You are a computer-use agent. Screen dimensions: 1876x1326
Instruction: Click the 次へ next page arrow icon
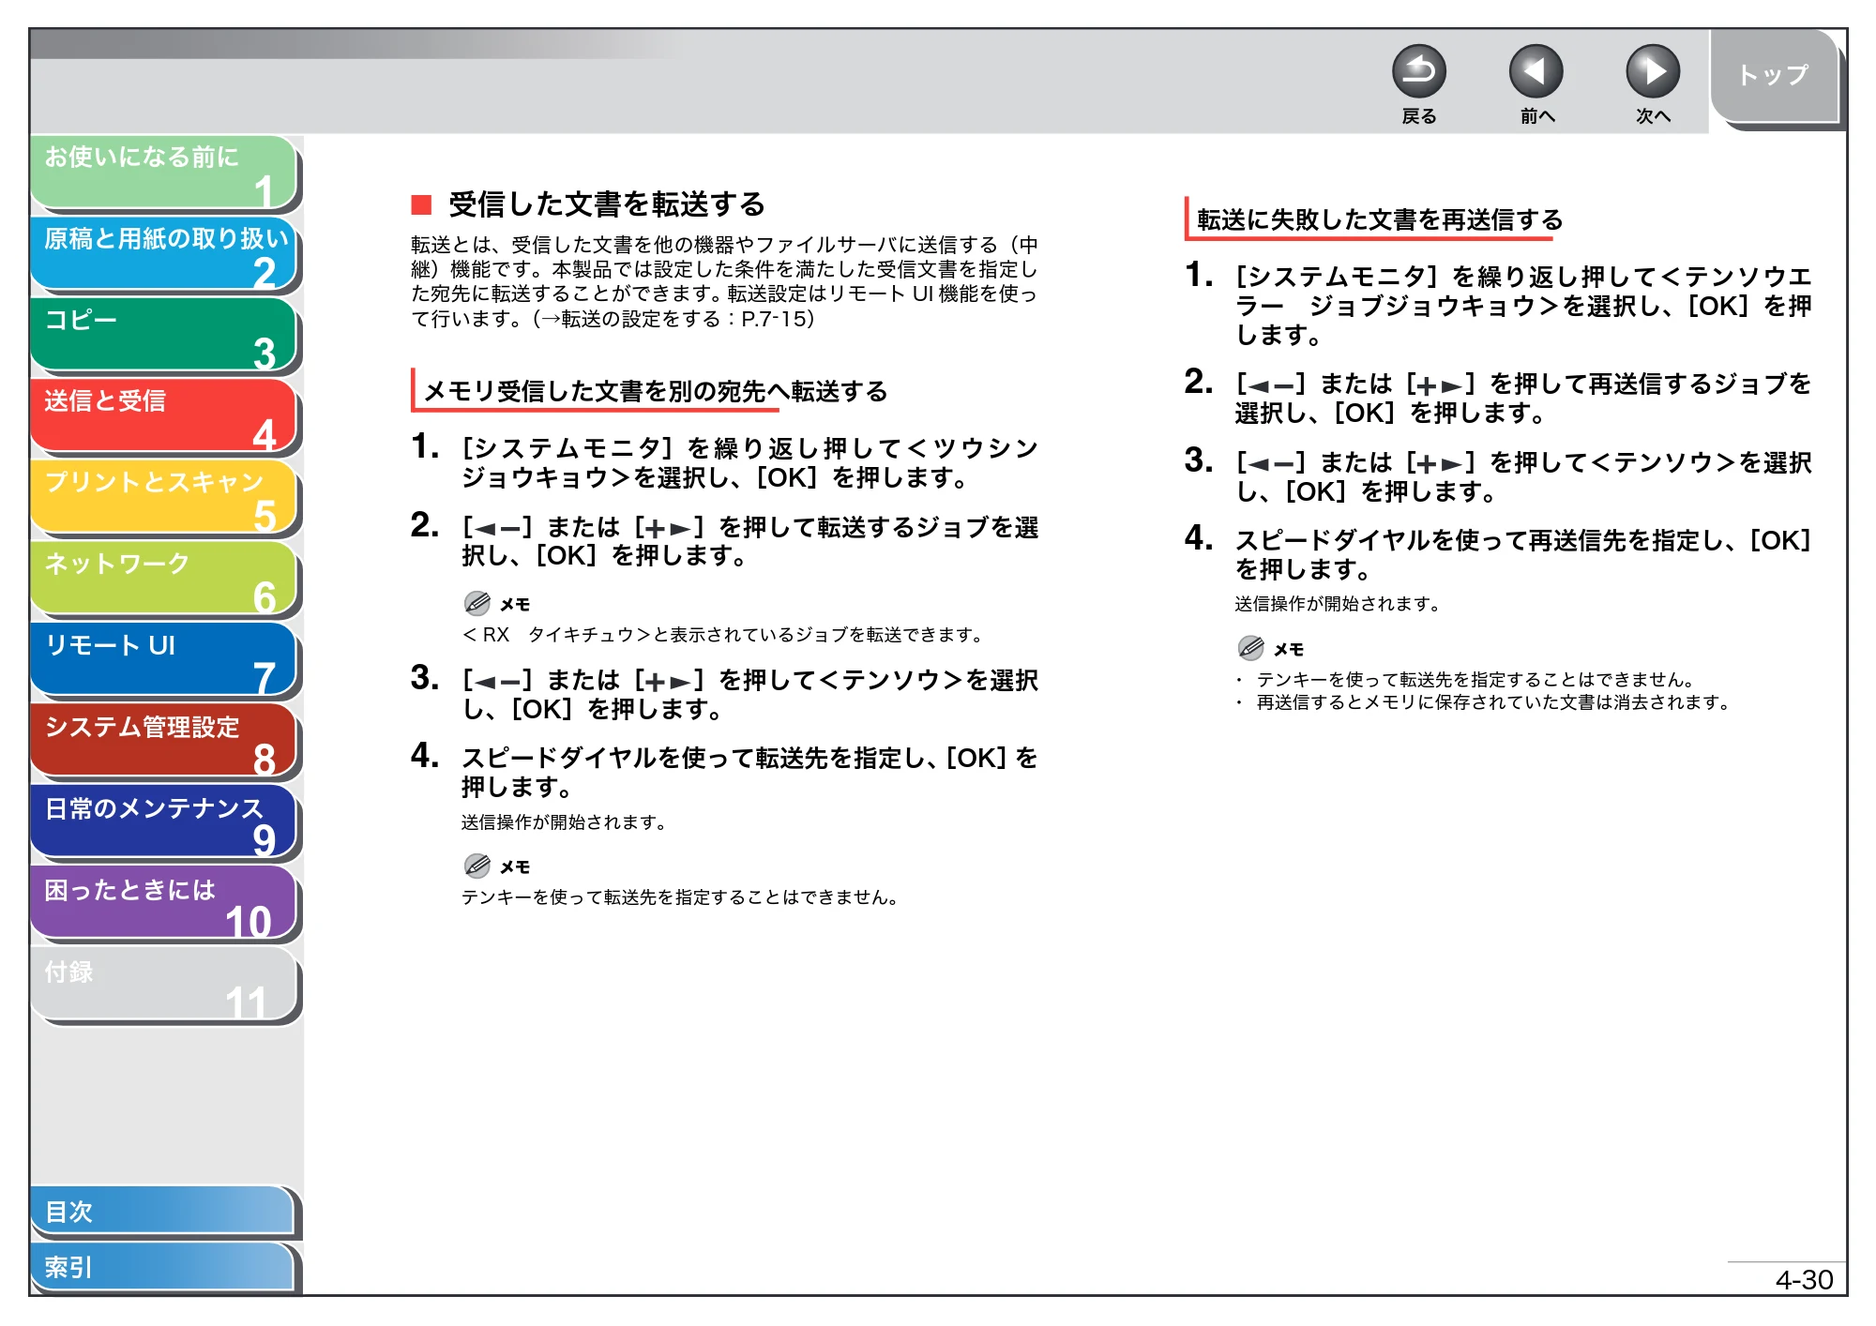click(x=1652, y=71)
